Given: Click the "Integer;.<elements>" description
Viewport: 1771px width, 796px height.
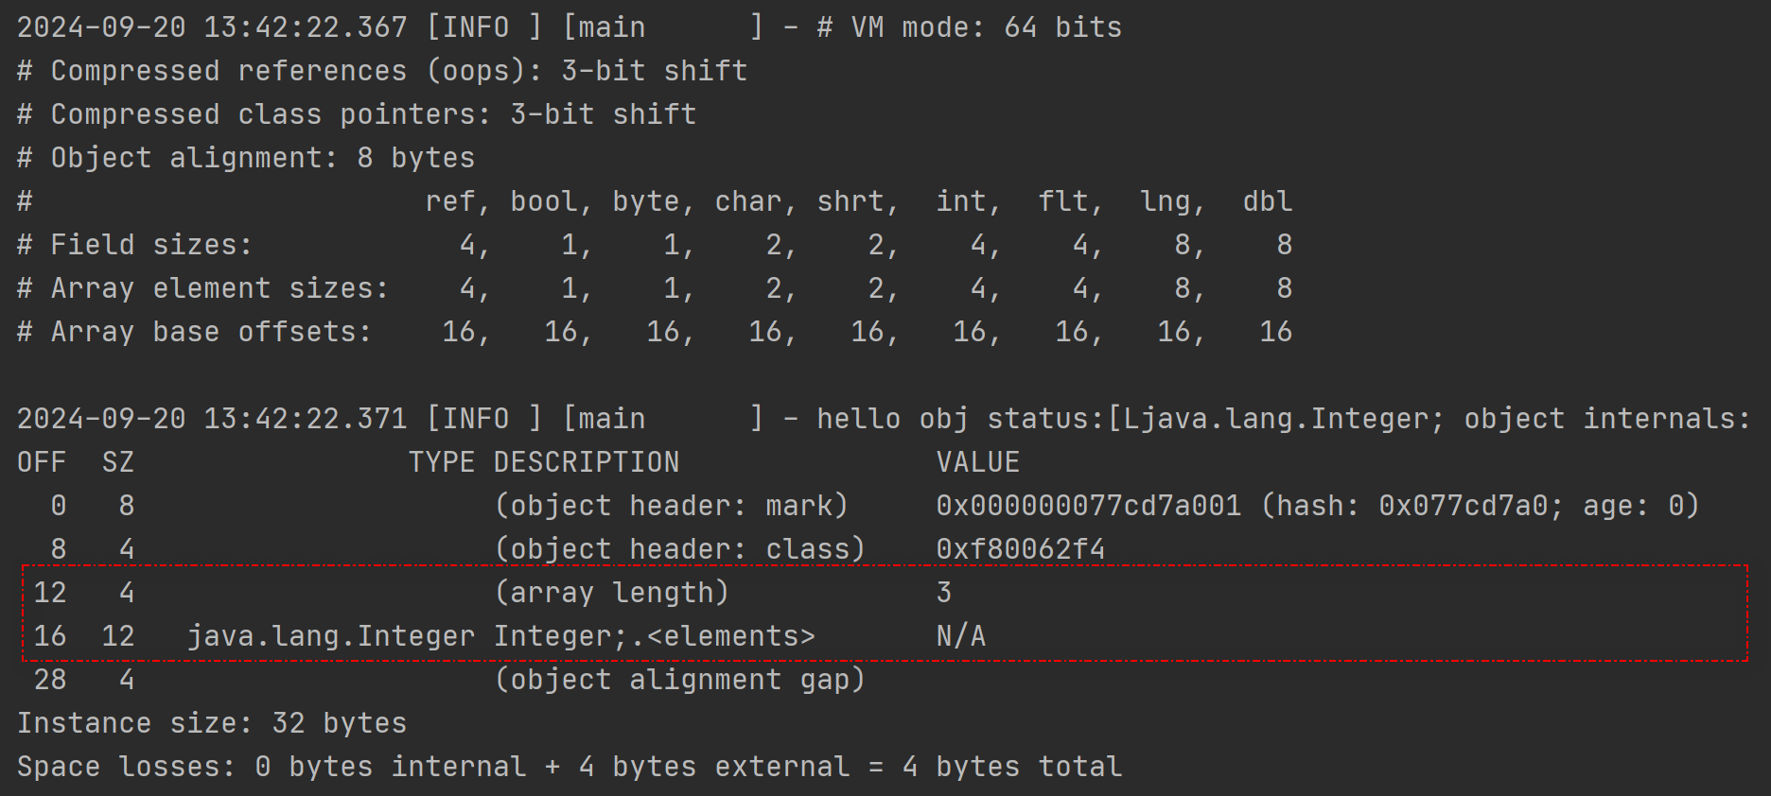Looking at the screenshot, I should tap(654, 636).
